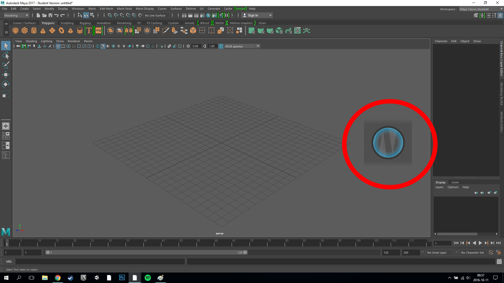Toggle the Channel Box / Layer Editor icon
The height and width of the screenshot is (283, 504).
tap(500, 15)
